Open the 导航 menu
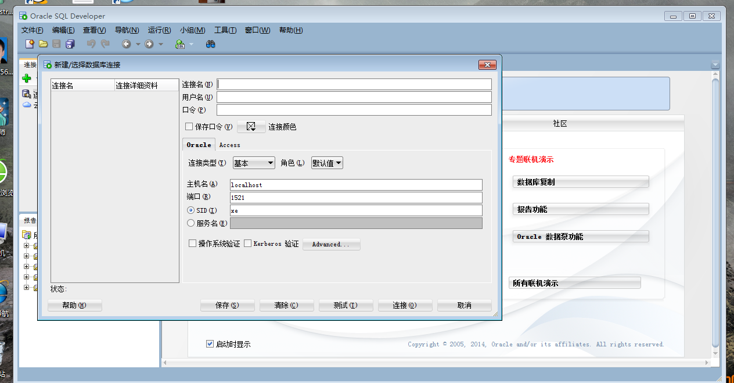Screen dimensions: 734x383 coord(127,30)
